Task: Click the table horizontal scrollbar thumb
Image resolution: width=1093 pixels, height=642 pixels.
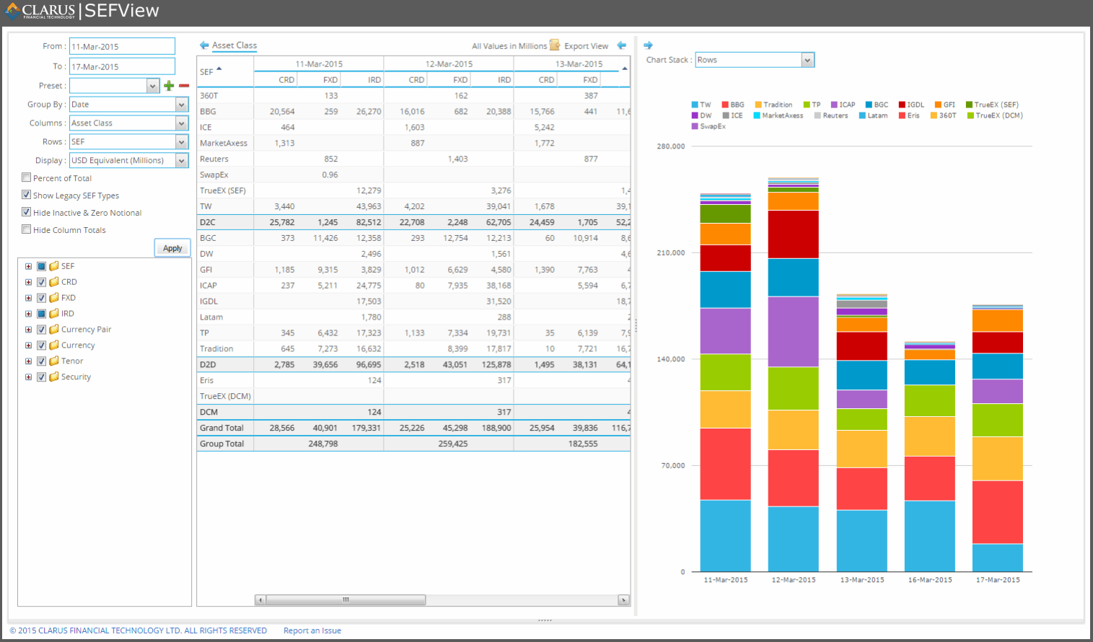Action: coord(346,600)
